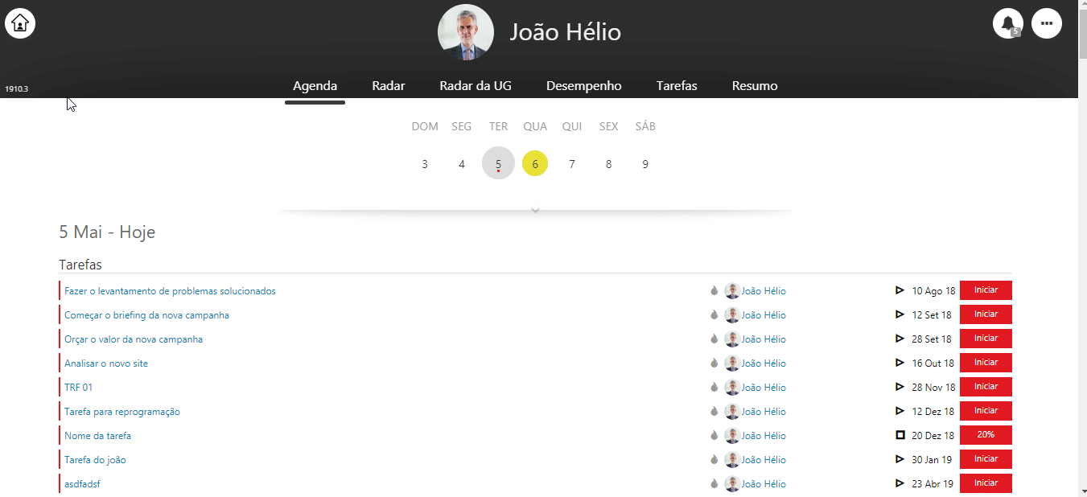Open the more options ellipsis menu

[x=1047, y=23]
